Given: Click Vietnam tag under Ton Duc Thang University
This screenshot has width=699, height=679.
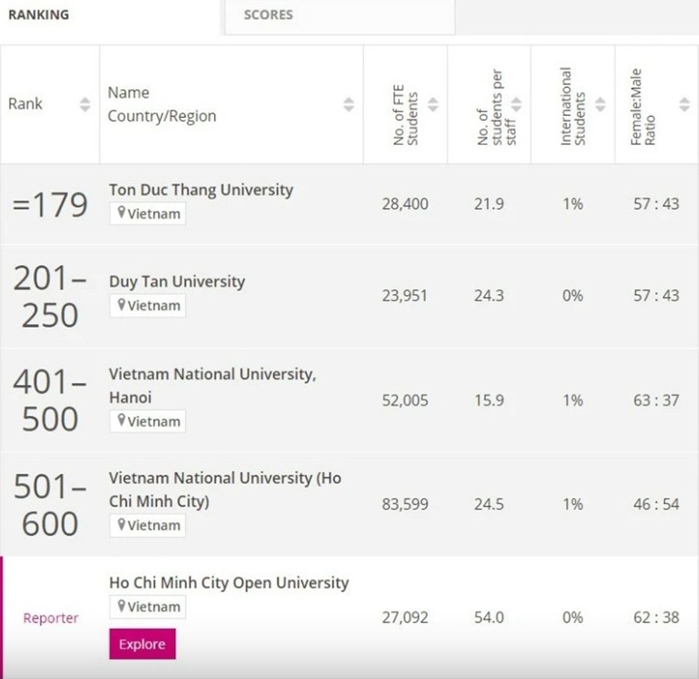Looking at the screenshot, I should coord(148,214).
